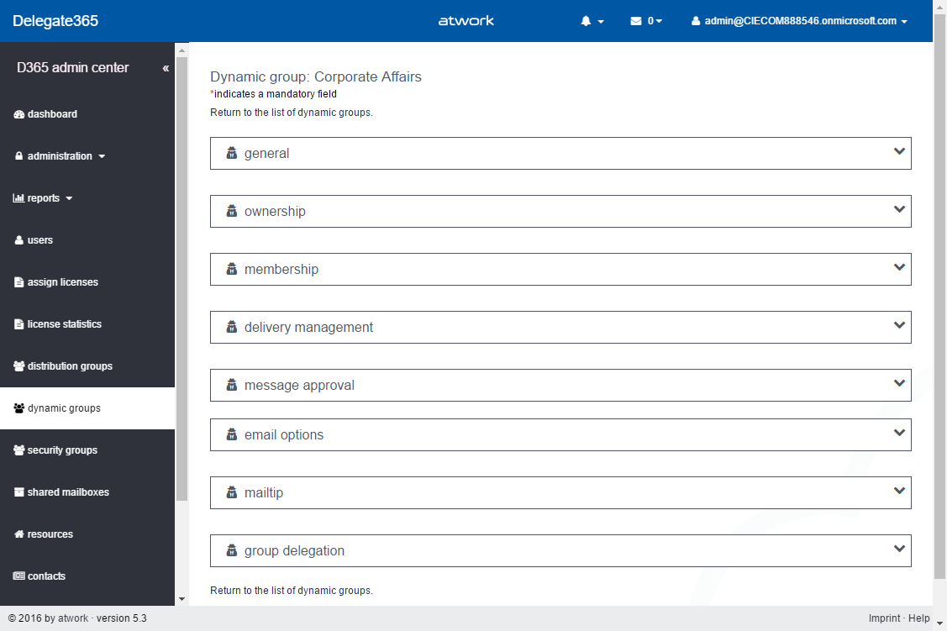The width and height of the screenshot is (947, 631).
Task: Click the version 5.3 footer text
Action: coord(121,618)
